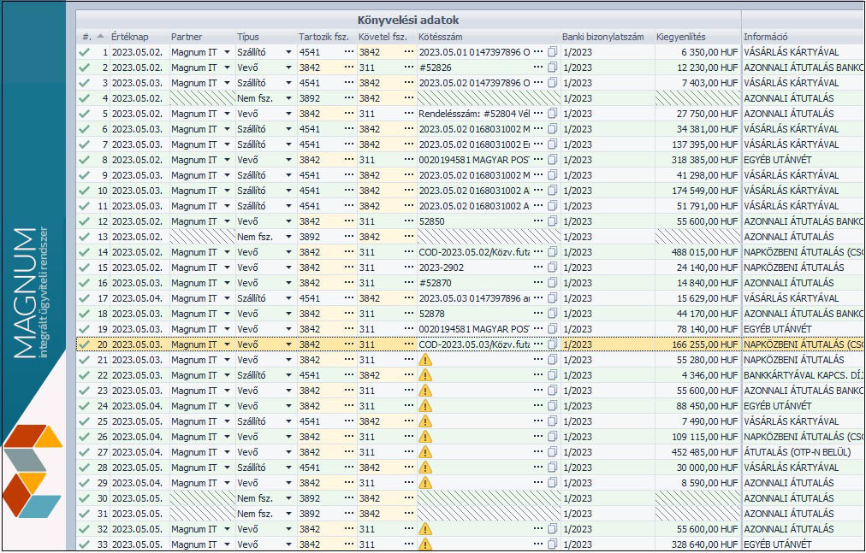The height and width of the screenshot is (553, 866).
Task: Click the copy icon in row 25
Action: (x=552, y=421)
